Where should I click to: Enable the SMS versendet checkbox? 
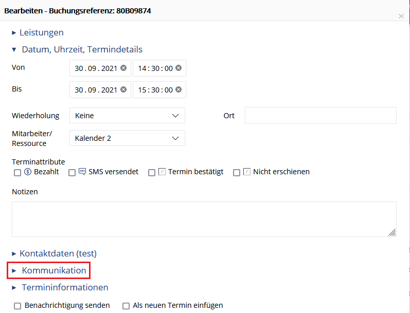(72, 173)
